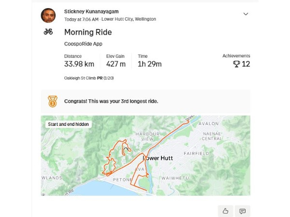This screenshot has height=217, width=290.
Task: Expand the activity options chevron menu
Action: (x=246, y=14)
